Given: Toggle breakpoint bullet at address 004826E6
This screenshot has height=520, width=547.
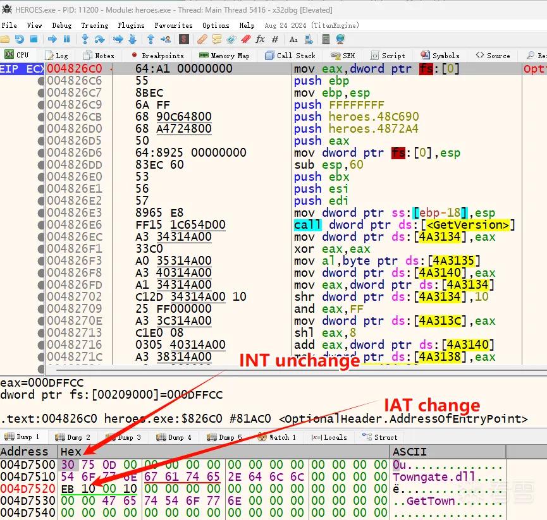Looking at the screenshot, I should (x=41, y=225).
